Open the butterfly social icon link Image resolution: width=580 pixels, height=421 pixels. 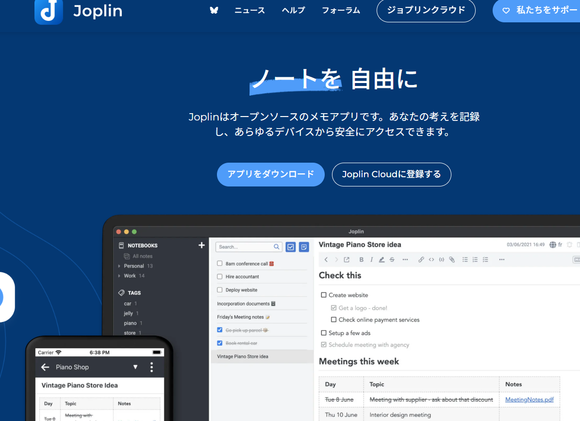(214, 10)
